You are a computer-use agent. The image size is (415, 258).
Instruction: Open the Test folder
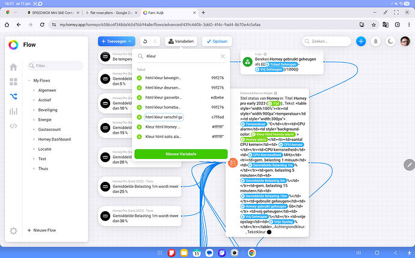tap(42, 159)
